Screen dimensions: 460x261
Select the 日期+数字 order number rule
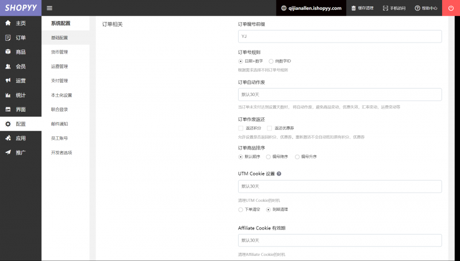click(240, 62)
